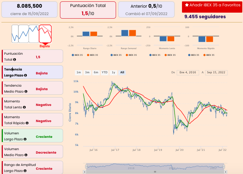Click the blue bar in Momento Lento chart
The width and height of the screenshot is (243, 174).
click(x=163, y=39)
